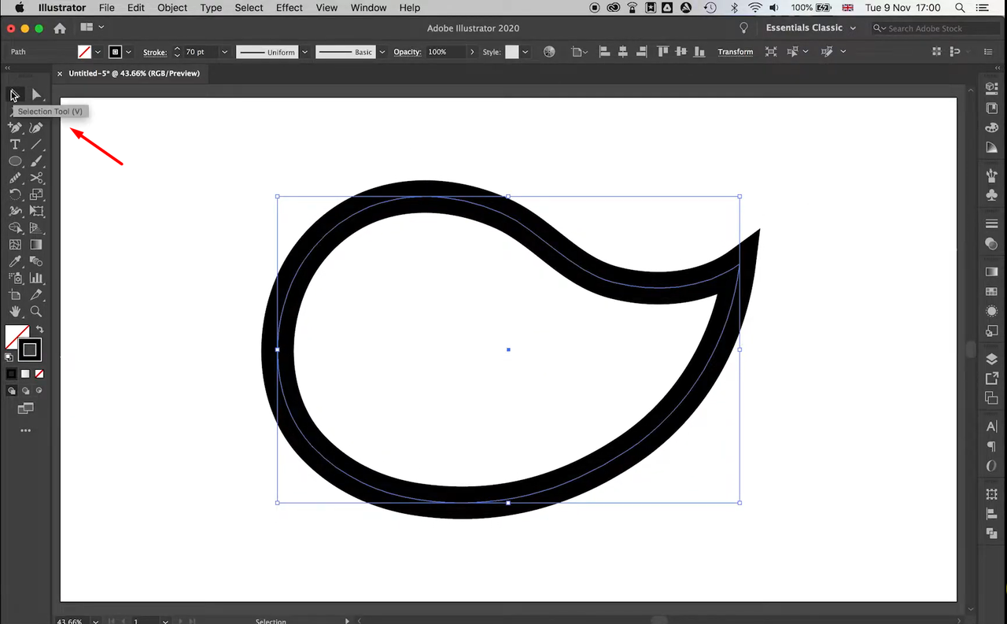The image size is (1007, 624).
Task: Select the Ellipse tool
Action: coord(15,161)
